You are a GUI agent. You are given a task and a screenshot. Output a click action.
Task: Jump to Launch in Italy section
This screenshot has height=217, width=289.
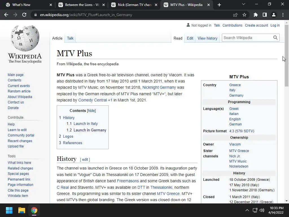86,124
